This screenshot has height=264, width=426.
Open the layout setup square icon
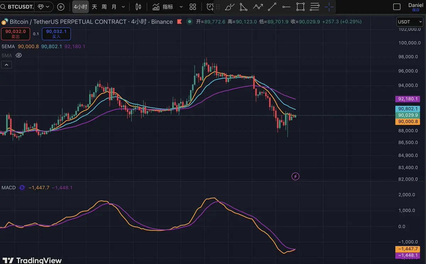(397, 7)
